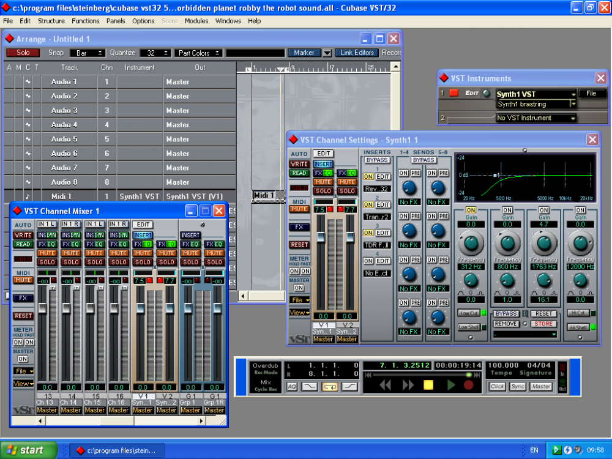Click the red Record button in transport
This screenshot has width=612, height=459.
[469, 385]
